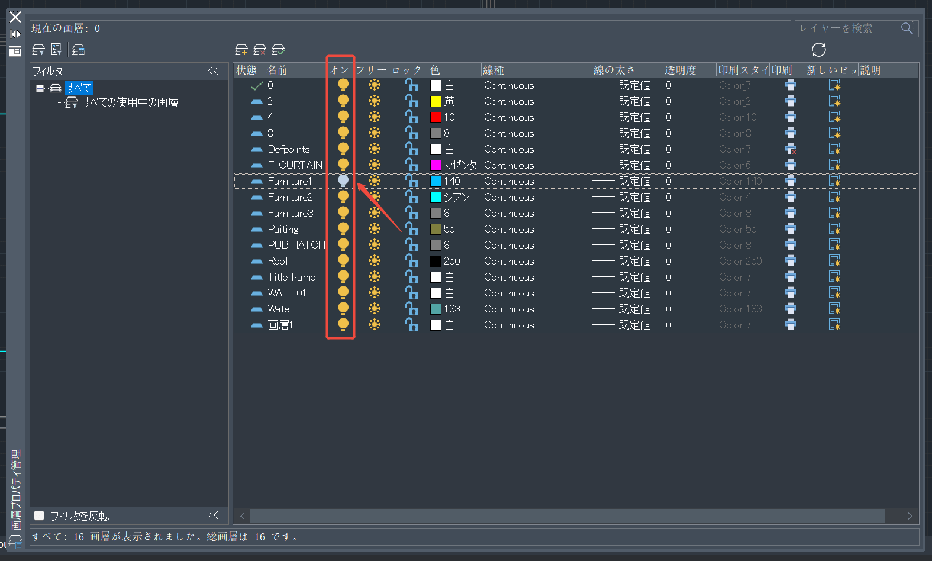Toggle plot icon for Defpoints layer
This screenshot has width=932, height=561.
click(791, 149)
